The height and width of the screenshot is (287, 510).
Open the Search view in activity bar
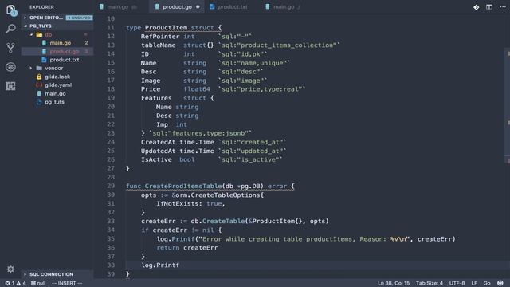click(x=10, y=29)
